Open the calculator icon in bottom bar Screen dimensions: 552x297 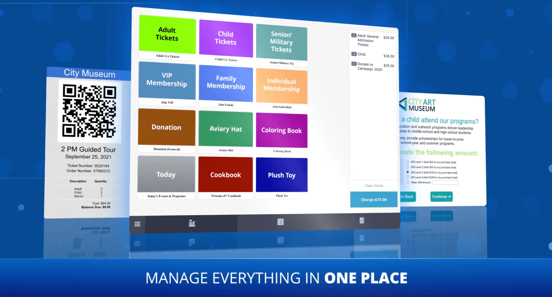(x=361, y=220)
